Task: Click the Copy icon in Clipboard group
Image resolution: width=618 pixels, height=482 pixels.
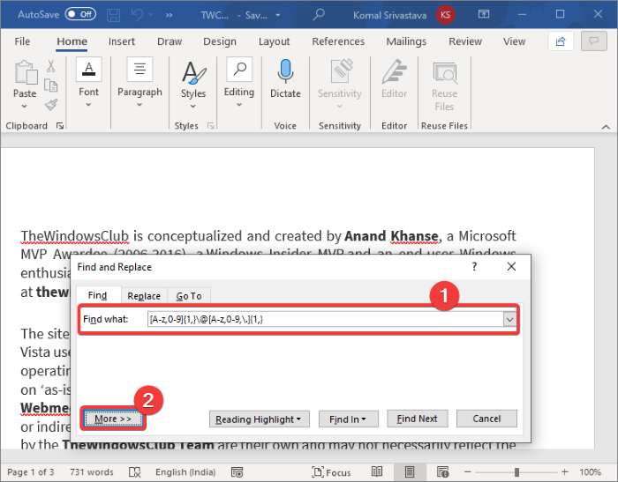Action: (51, 85)
